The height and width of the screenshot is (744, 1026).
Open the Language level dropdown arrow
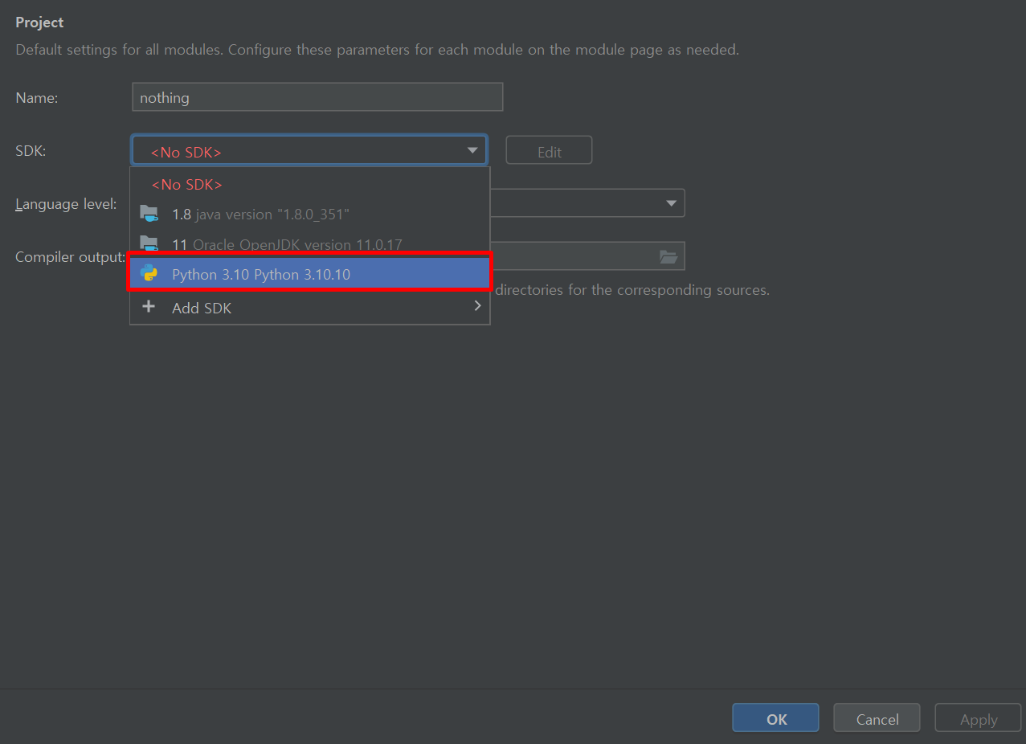672,203
